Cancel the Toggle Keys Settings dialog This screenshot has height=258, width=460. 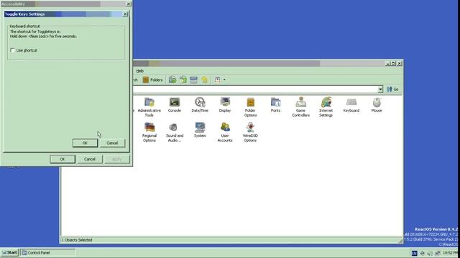(112, 143)
